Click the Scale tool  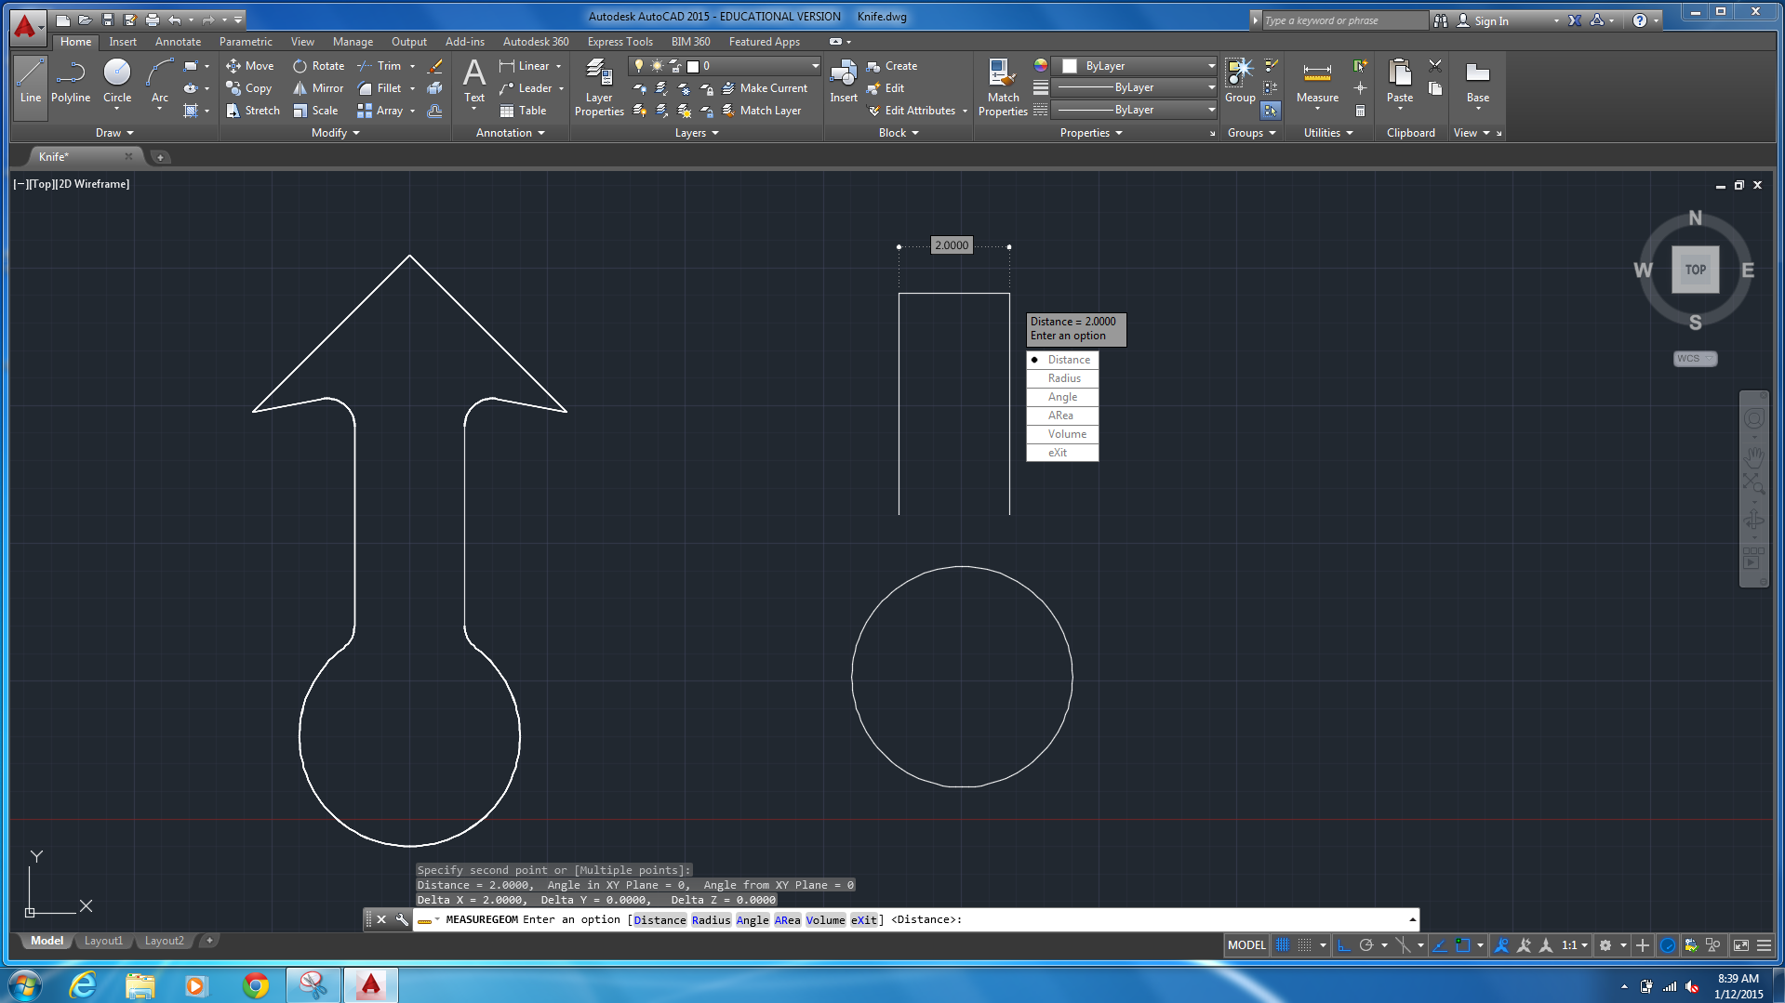315,111
